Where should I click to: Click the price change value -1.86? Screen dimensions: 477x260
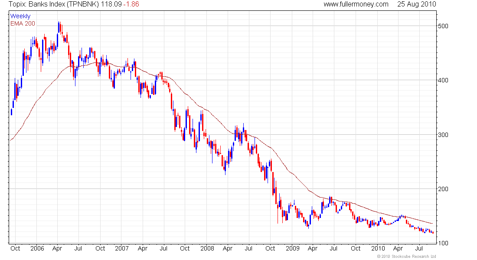(x=131, y=4)
